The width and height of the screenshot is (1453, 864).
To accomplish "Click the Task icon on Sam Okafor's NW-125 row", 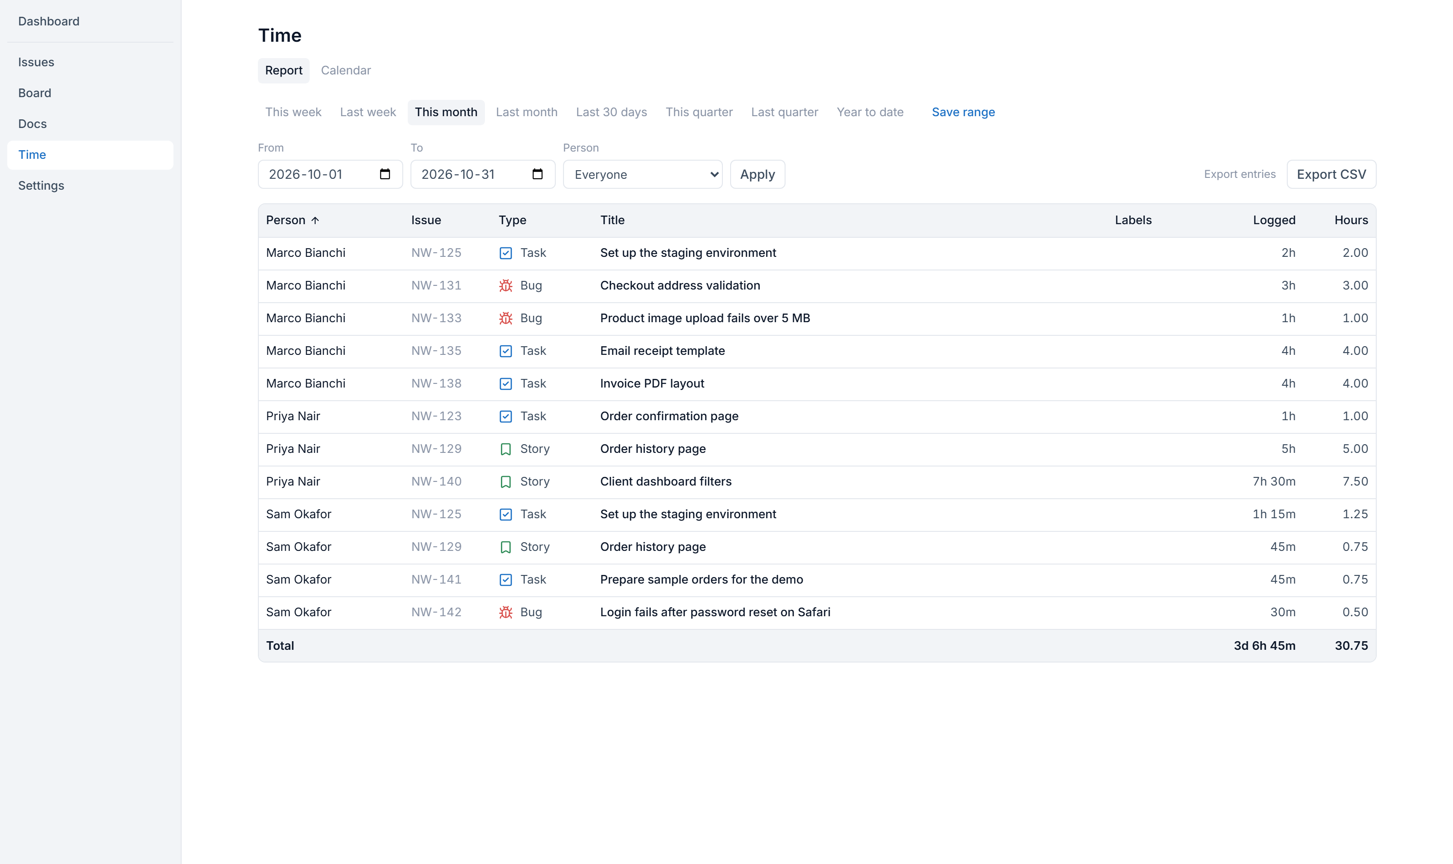I will (x=506, y=515).
